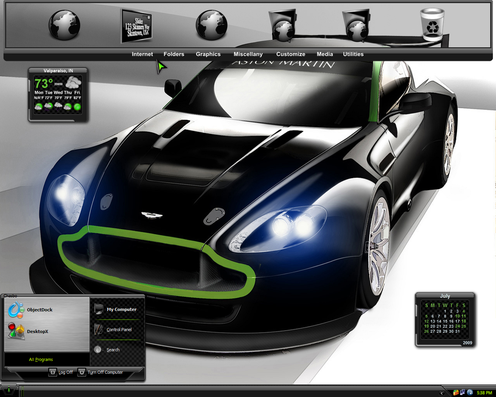Click Tuesday's forecast weather icon

click(48, 106)
